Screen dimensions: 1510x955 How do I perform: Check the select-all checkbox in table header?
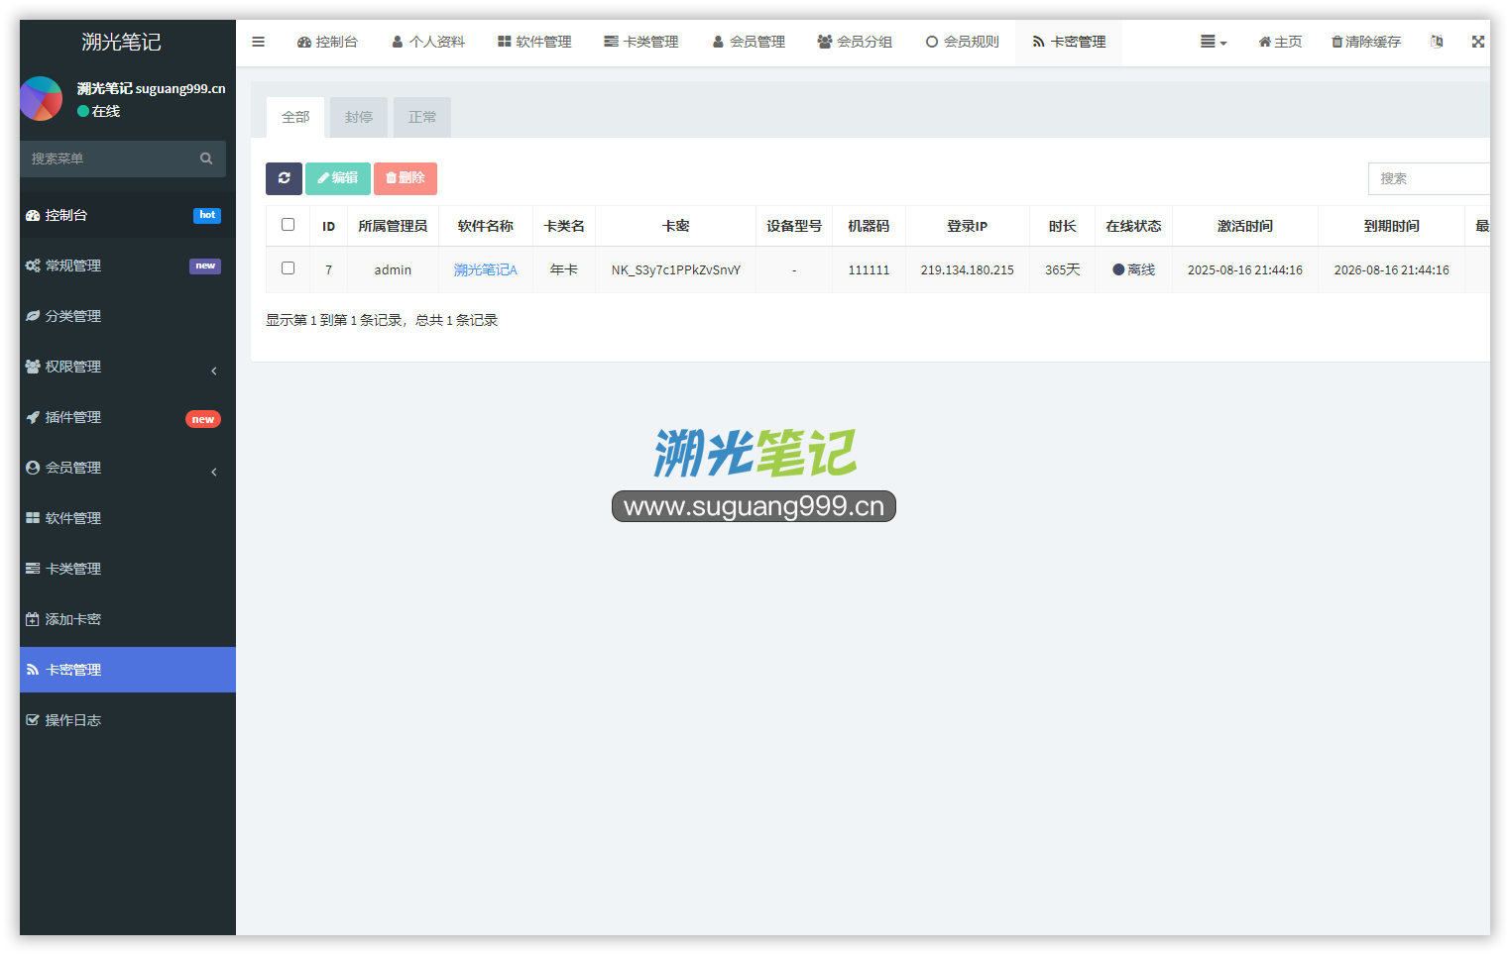point(288,225)
